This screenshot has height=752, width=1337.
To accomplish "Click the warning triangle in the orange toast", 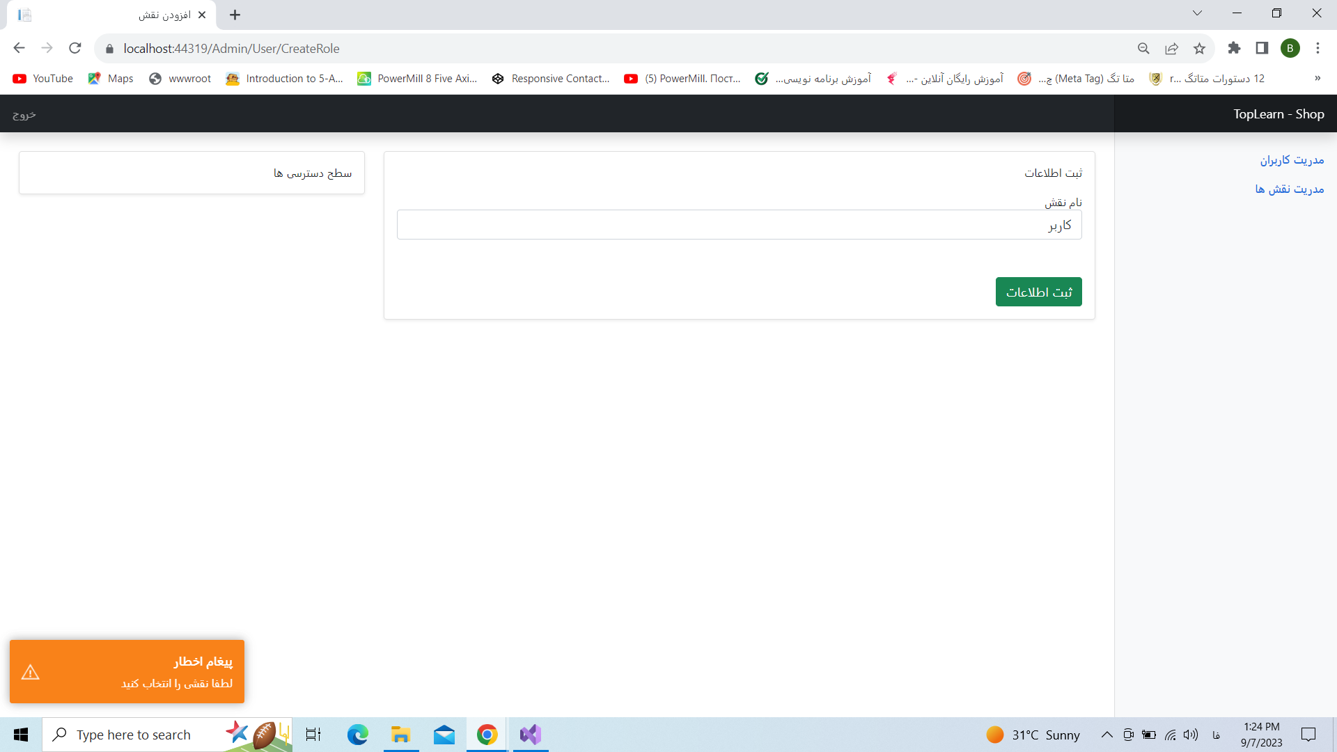I will tap(31, 672).
